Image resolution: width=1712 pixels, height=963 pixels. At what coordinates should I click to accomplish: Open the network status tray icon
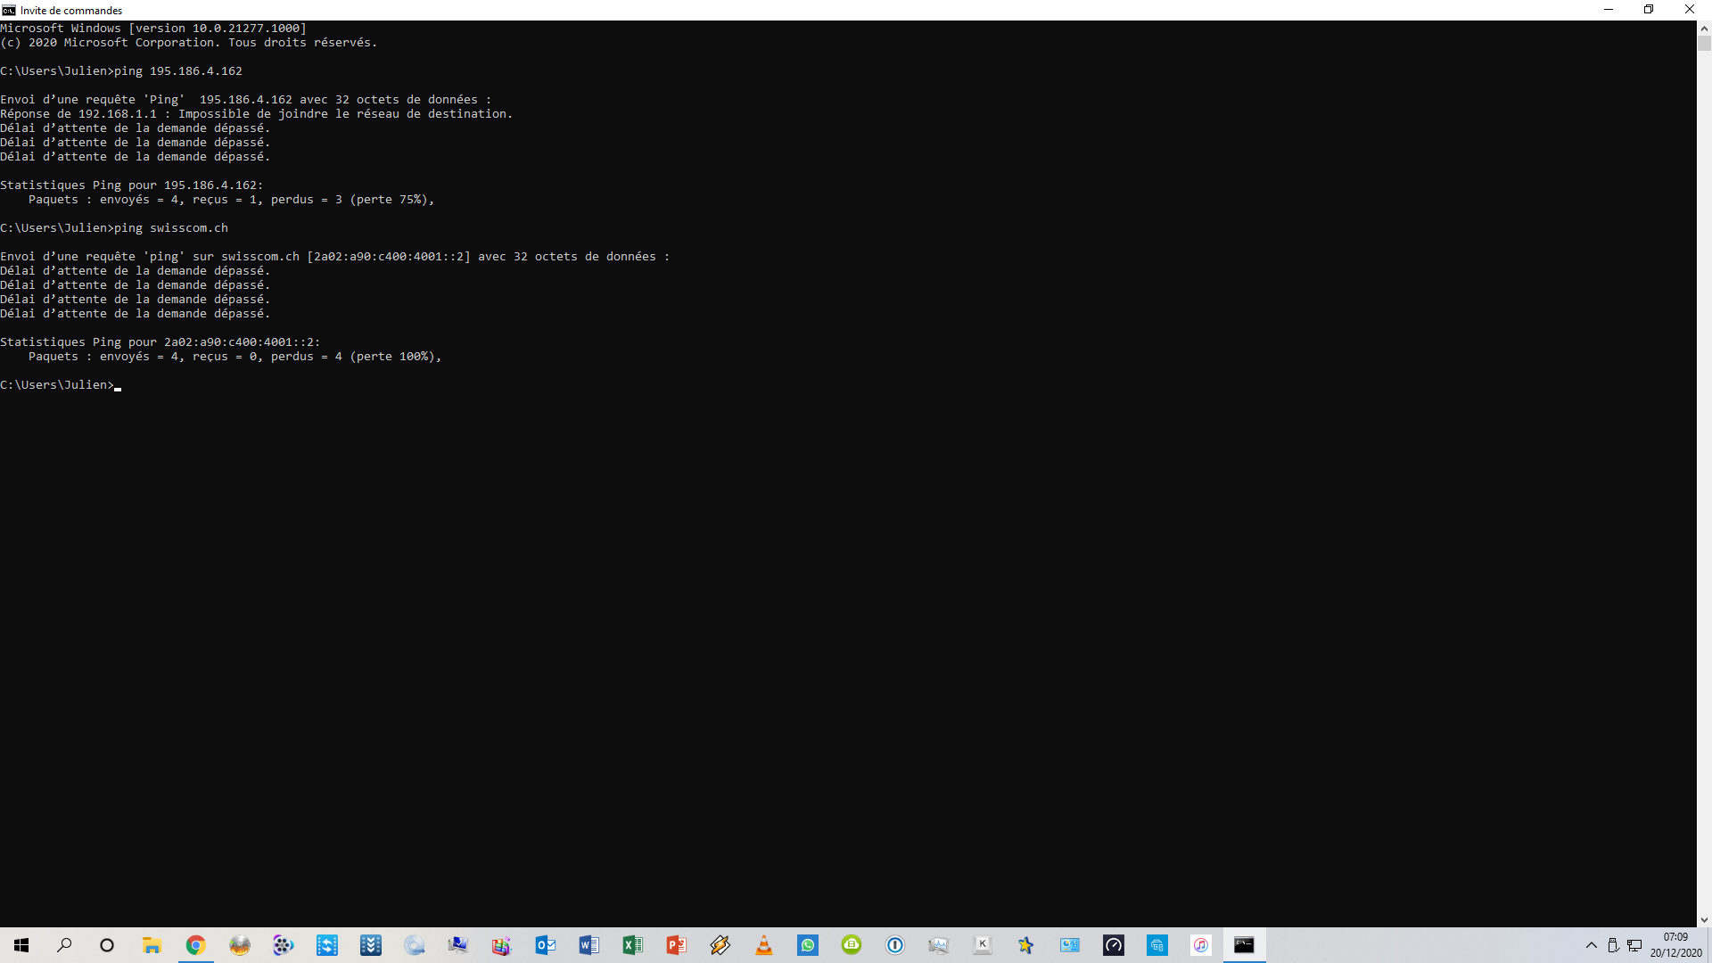[x=1634, y=945]
